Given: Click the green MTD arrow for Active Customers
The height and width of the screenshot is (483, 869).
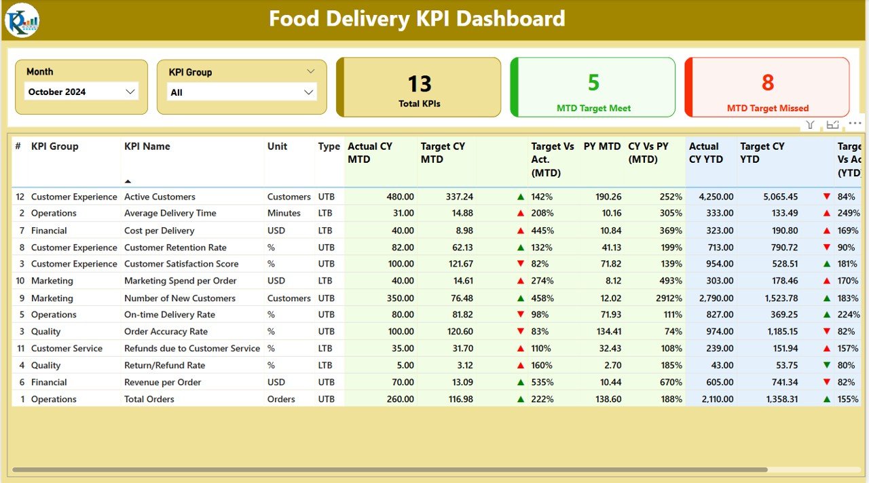Looking at the screenshot, I should 521,197.
